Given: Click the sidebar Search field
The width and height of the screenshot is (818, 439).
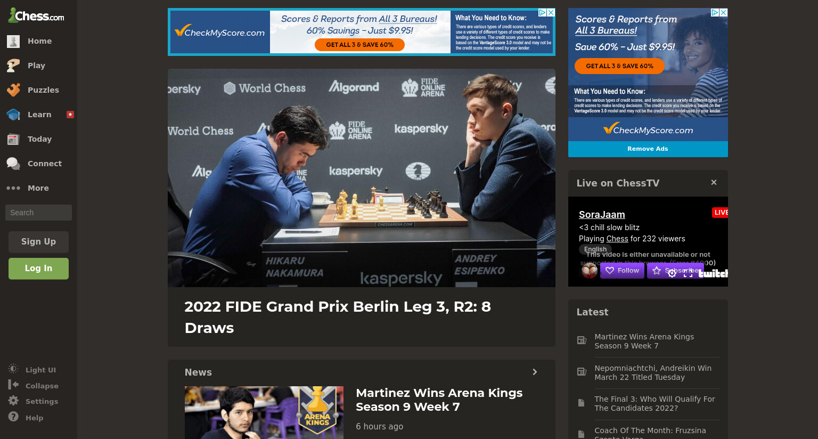Looking at the screenshot, I should coord(38,213).
